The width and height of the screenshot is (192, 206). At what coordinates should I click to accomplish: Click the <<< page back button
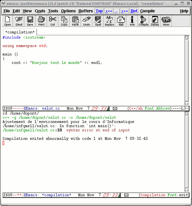[x=109, y=11]
